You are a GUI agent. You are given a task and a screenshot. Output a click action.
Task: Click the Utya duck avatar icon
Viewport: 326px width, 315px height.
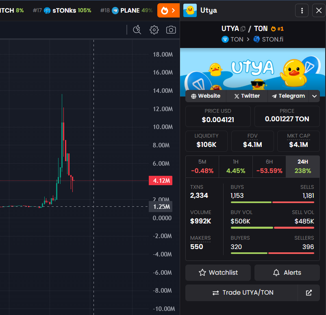pyautogui.click(x=190, y=11)
